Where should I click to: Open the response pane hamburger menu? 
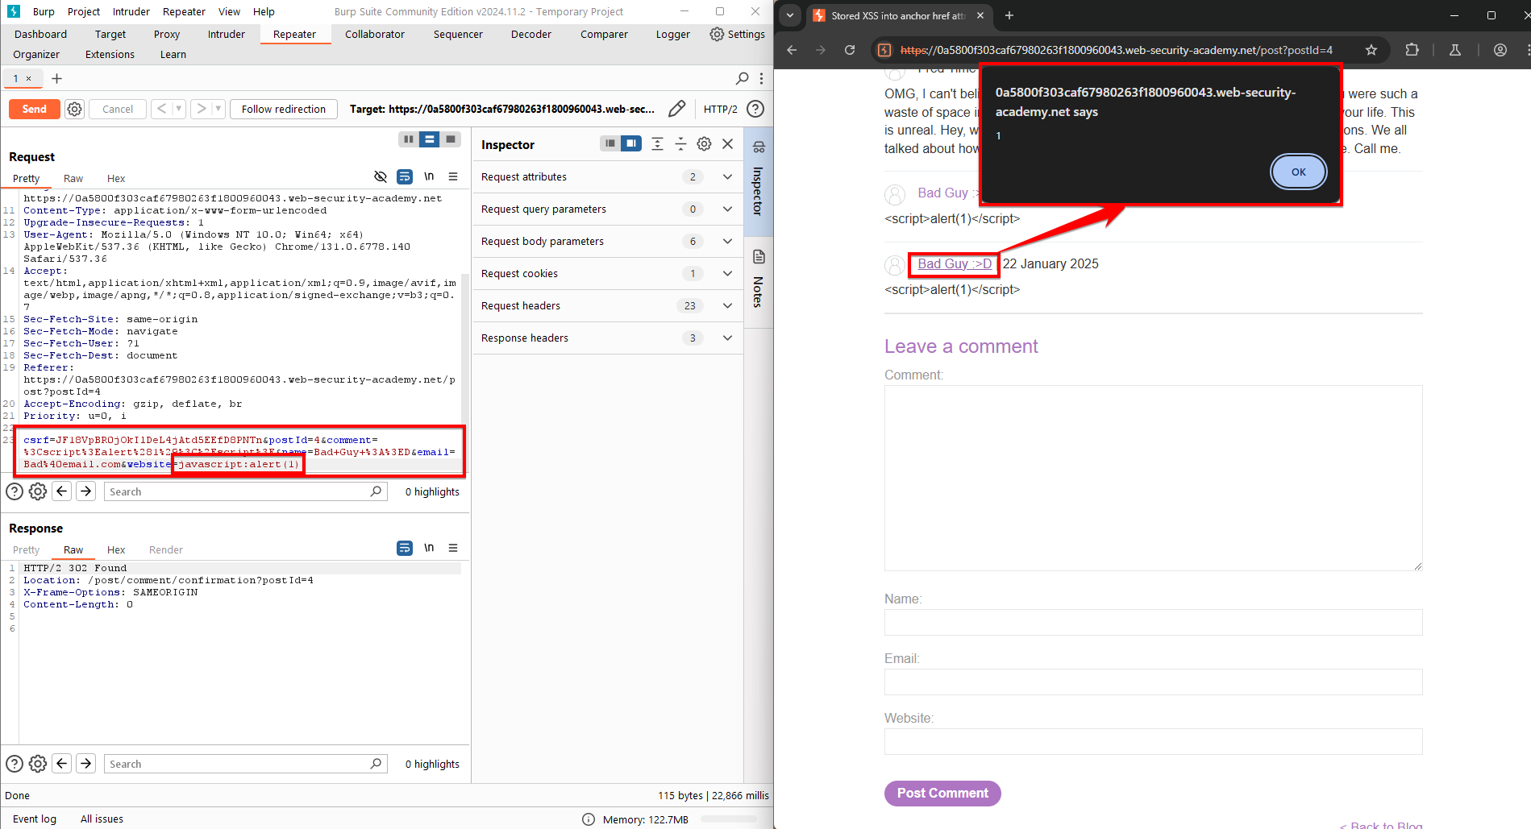point(453,548)
